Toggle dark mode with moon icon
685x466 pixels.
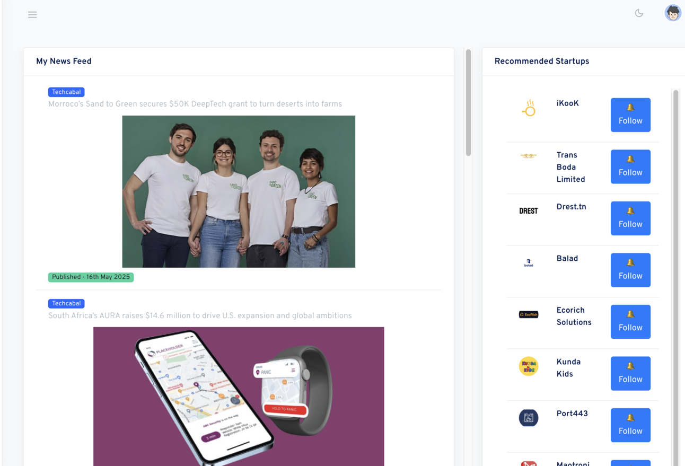point(639,13)
